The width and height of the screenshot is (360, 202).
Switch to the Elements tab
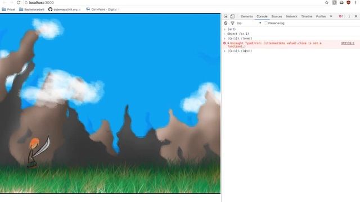[246, 16]
